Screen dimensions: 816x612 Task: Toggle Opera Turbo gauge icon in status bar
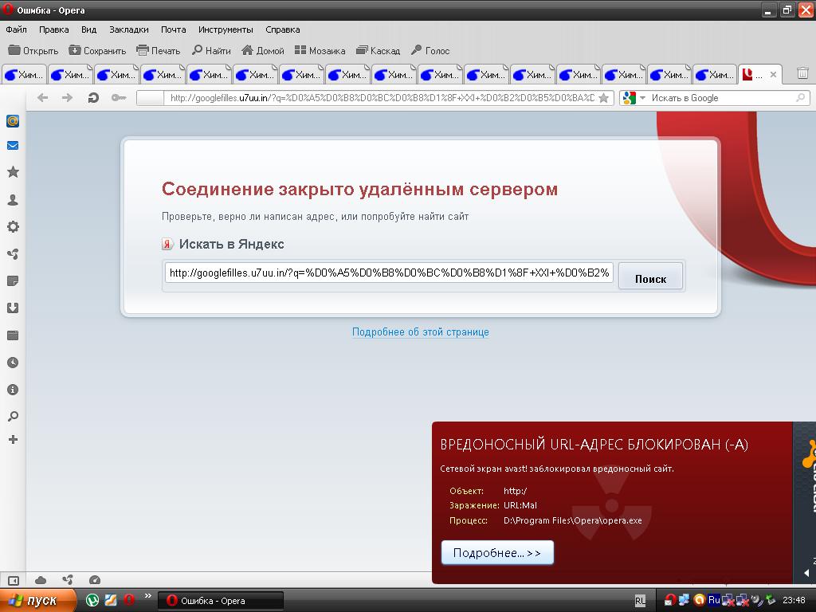[95, 581]
